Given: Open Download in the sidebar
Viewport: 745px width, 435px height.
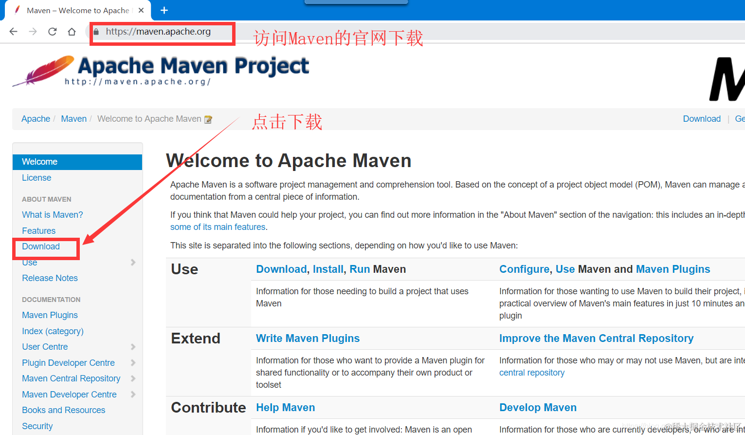Looking at the screenshot, I should pyautogui.click(x=41, y=246).
